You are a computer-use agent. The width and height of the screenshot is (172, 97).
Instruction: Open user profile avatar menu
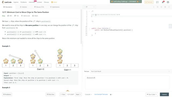pyautogui.click(x=168, y=2)
